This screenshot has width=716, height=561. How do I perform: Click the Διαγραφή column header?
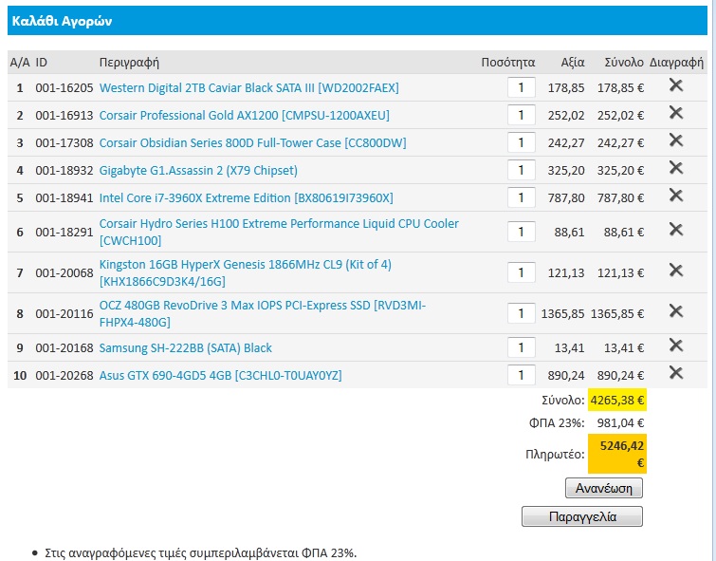677,63
